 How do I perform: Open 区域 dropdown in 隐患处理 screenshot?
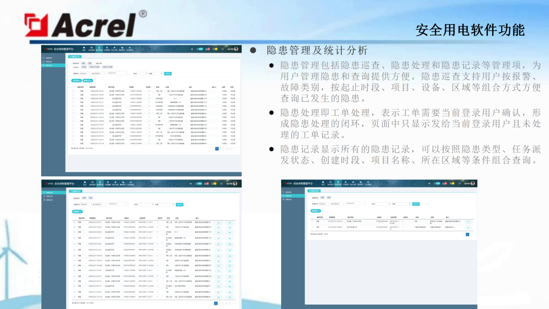click(383, 204)
